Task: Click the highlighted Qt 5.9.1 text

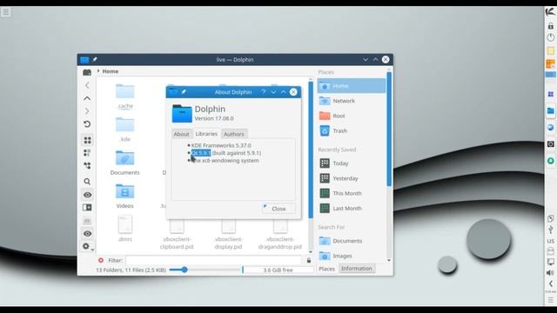Action: (201, 153)
